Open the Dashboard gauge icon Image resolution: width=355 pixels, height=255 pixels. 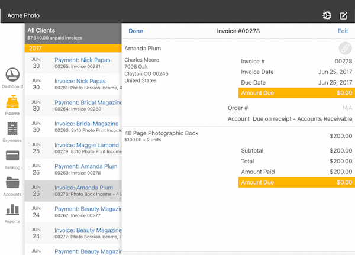pos(12,75)
